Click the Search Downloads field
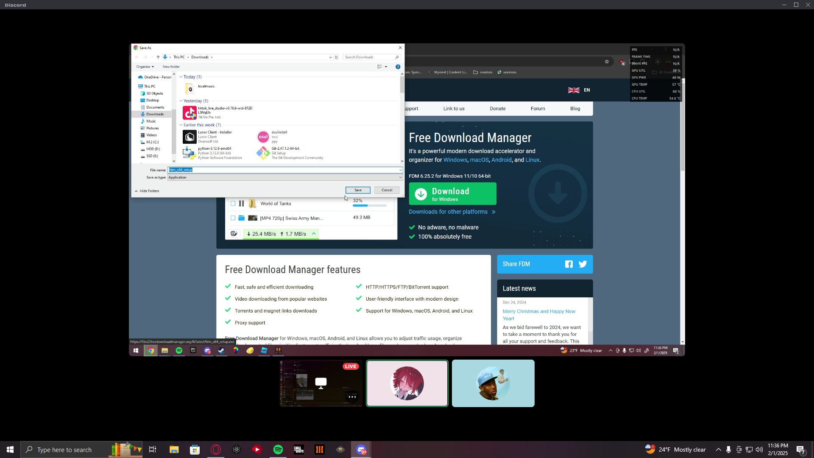This screenshot has width=814, height=458. 369,57
